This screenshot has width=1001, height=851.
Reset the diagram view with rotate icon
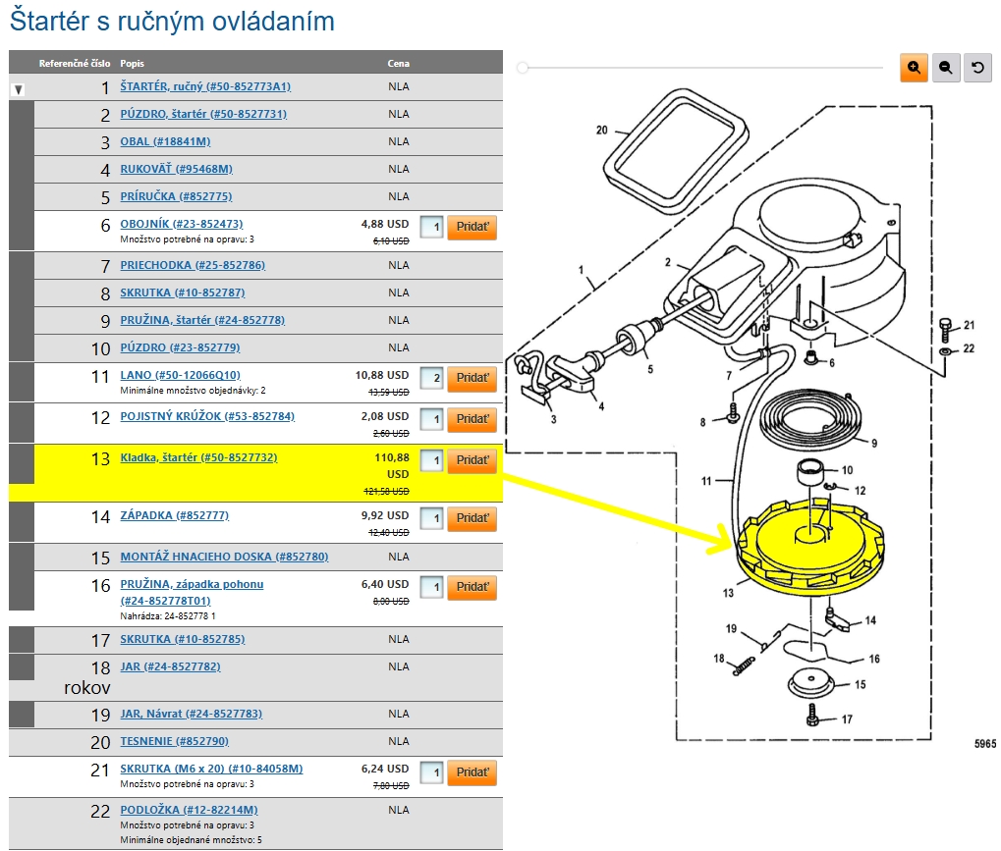[977, 68]
